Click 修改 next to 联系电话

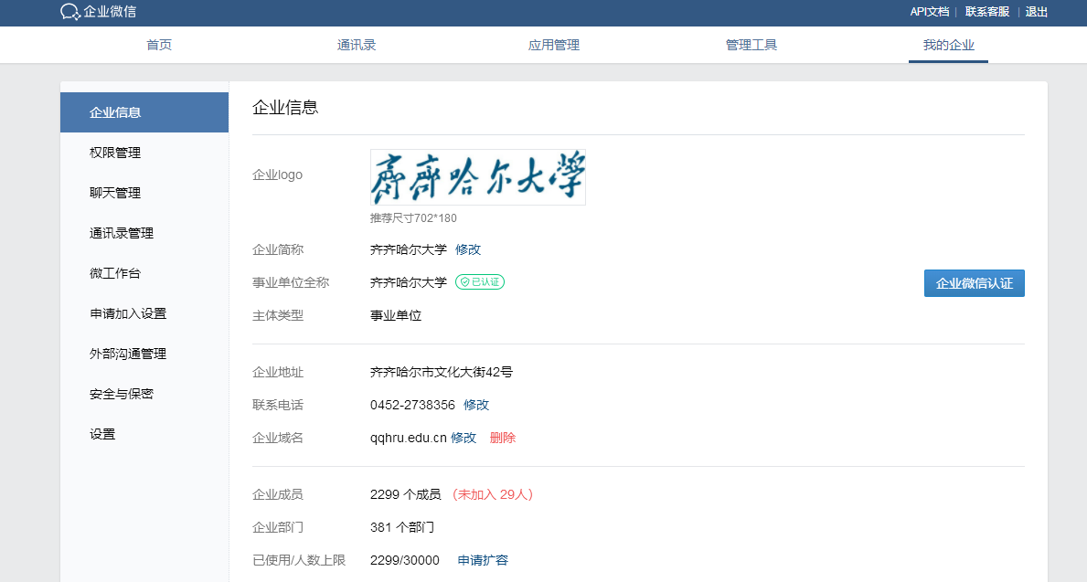476,405
